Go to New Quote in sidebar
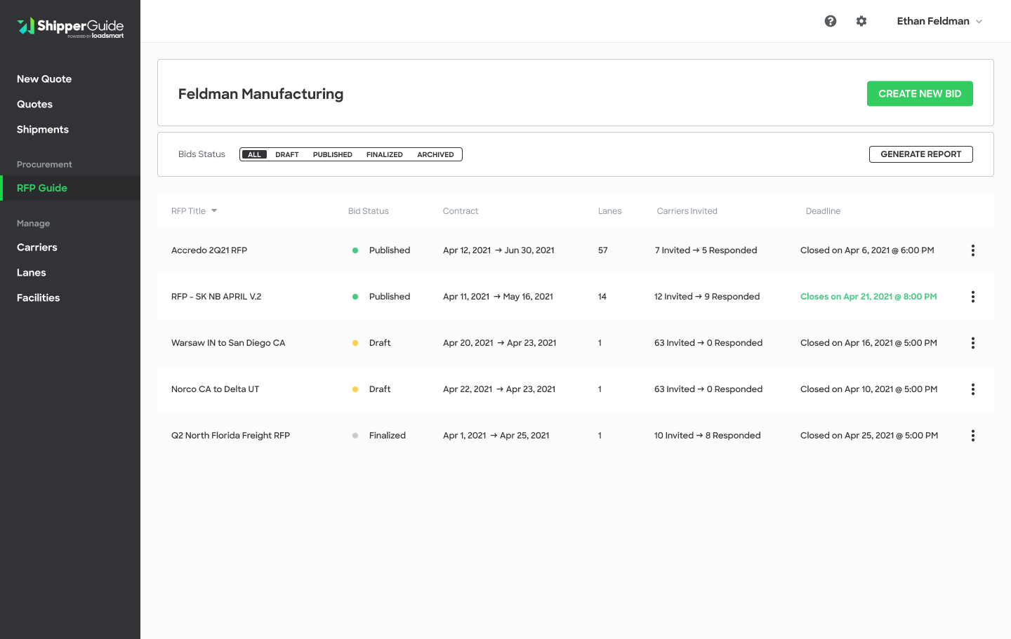 [44, 79]
